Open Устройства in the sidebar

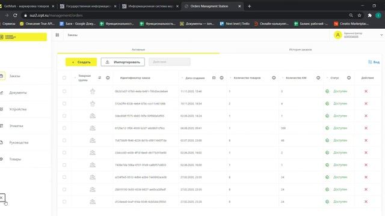(18, 109)
